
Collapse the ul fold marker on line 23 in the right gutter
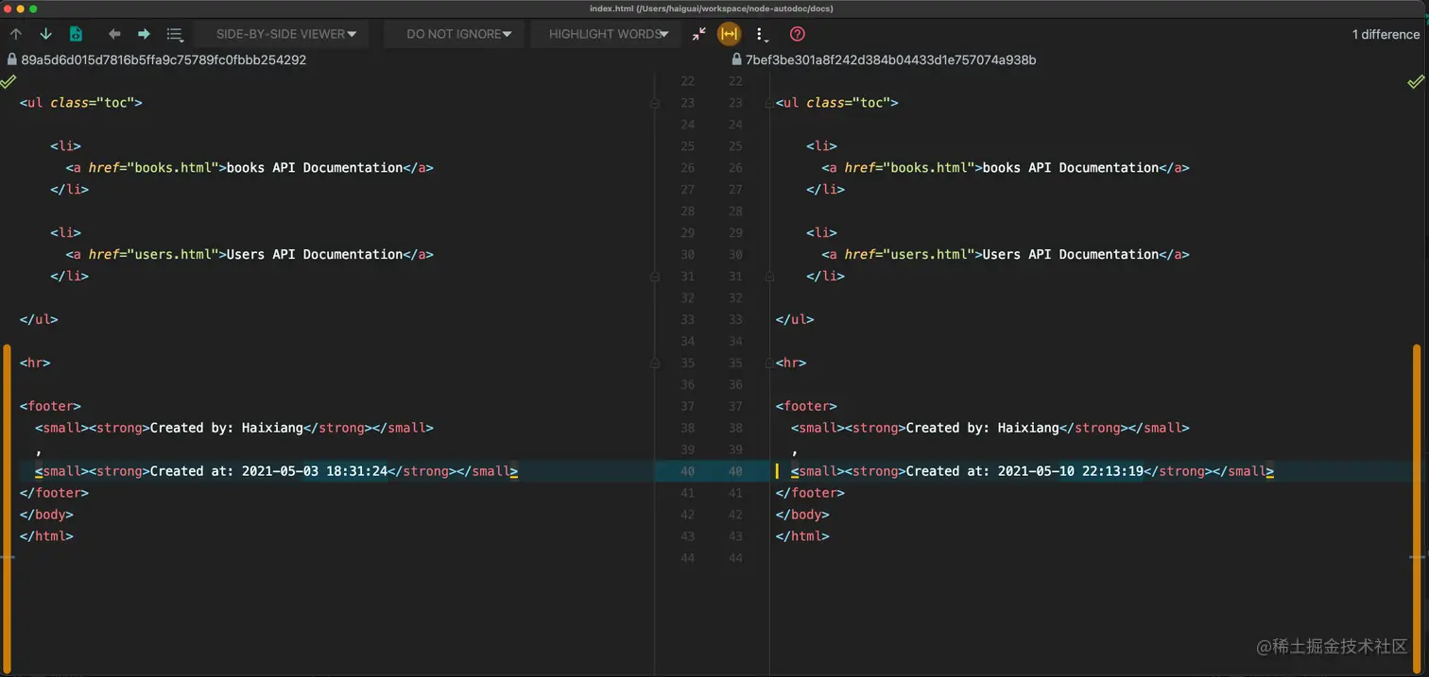[x=769, y=103]
